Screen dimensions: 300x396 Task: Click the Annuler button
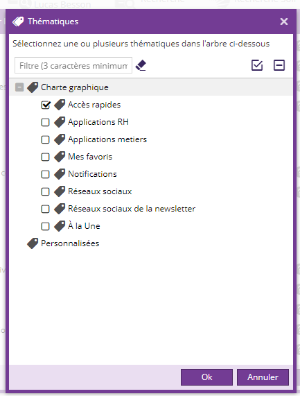pyautogui.click(x=263, y=377)
